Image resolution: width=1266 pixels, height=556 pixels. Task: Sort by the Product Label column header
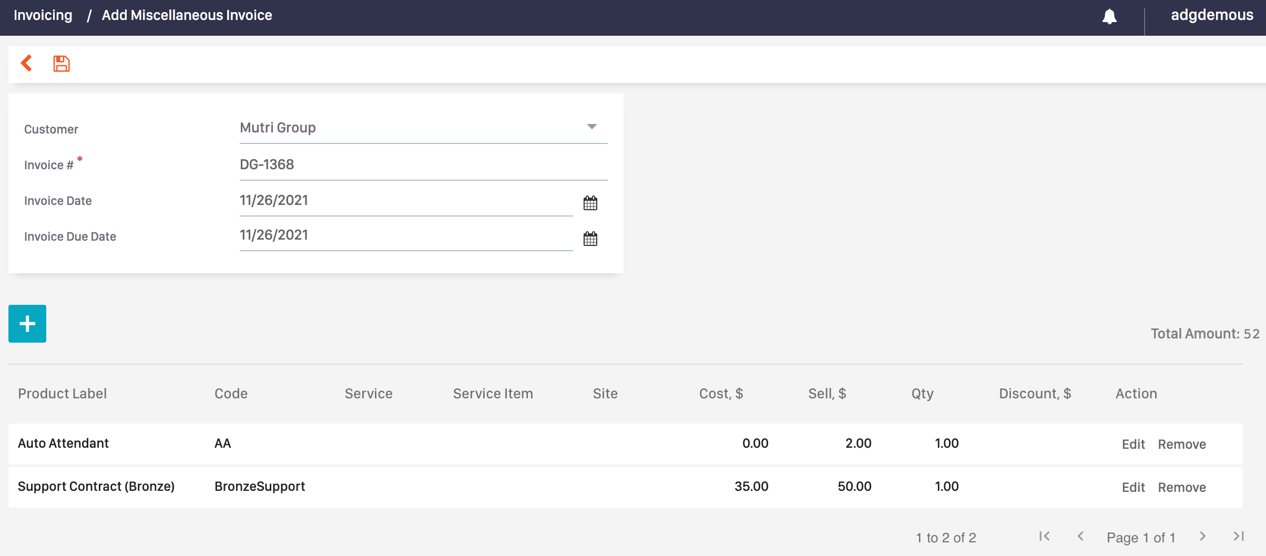coord(62,393)
